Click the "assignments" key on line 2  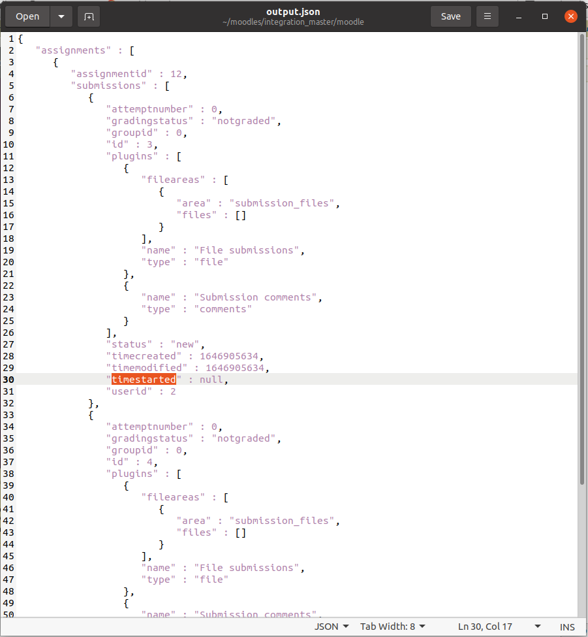[x=73, y=50]
